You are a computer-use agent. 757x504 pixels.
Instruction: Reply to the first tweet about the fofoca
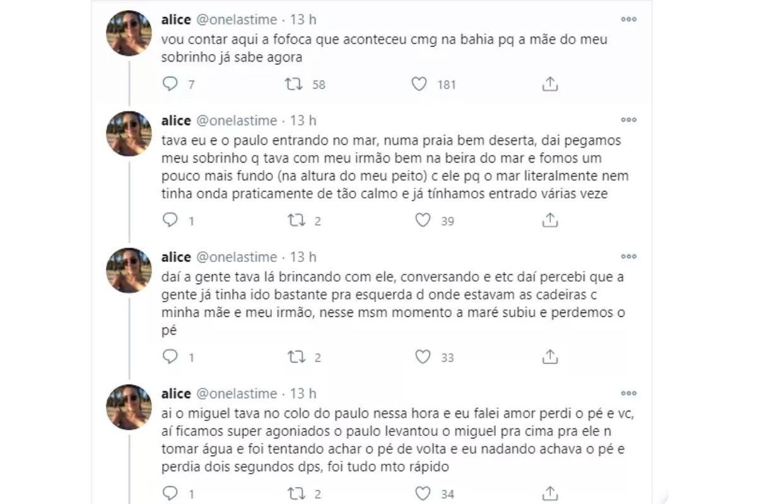(170, 84)
